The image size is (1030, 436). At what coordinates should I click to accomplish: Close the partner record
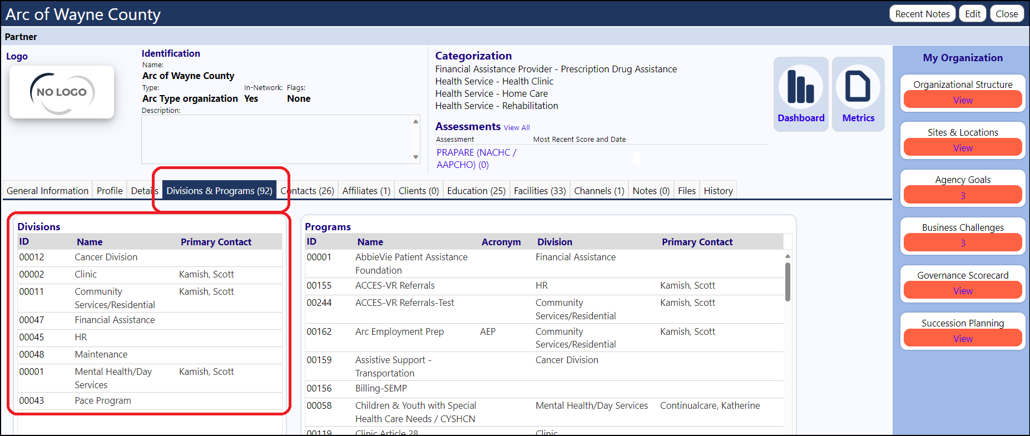point(1007,14)
